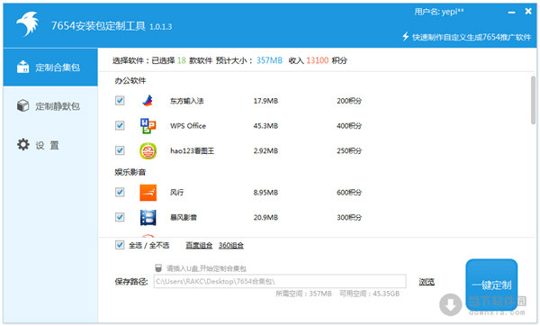The height and width of the screenshot is (326, 540).
Task: Open the 定制合集包 tab
Action: pyautogui.click(x=50, y=67)
